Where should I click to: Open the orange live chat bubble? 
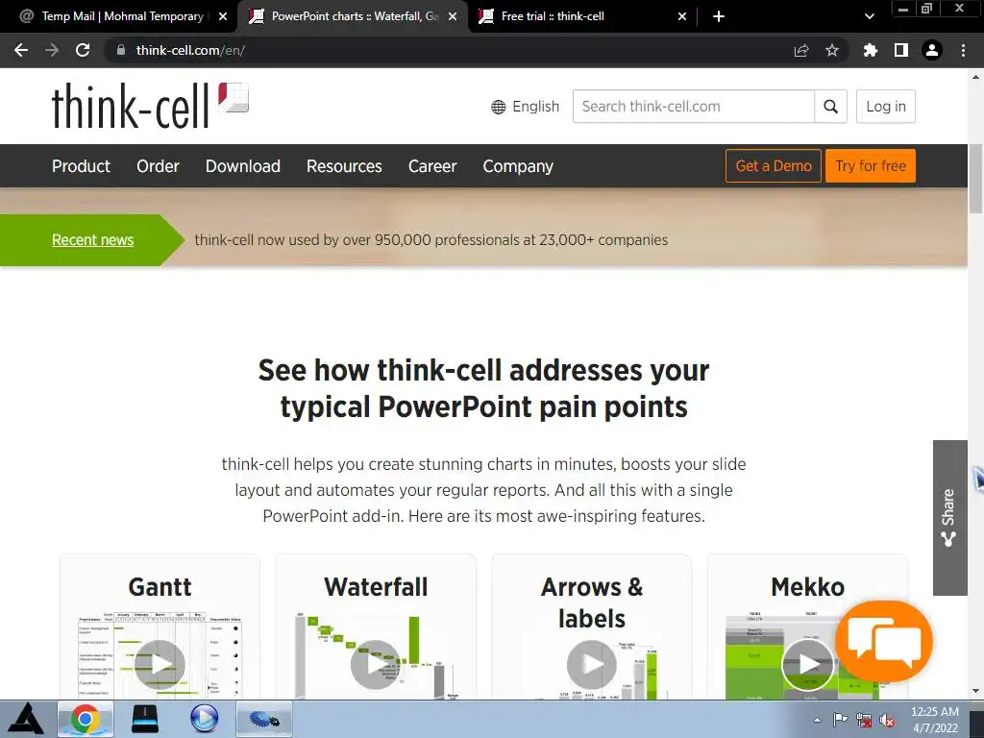point(884,641)
